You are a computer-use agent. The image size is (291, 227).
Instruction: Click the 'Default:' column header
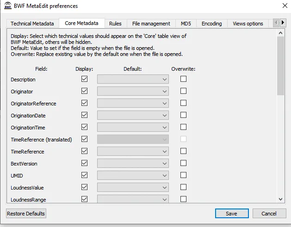[x=133, y=69]
